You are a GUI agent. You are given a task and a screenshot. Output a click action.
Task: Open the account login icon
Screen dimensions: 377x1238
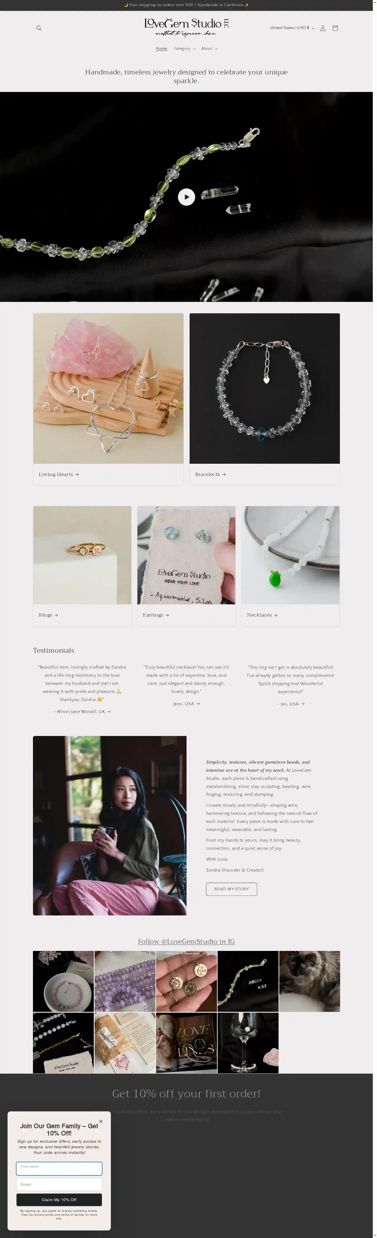point(323,28)
